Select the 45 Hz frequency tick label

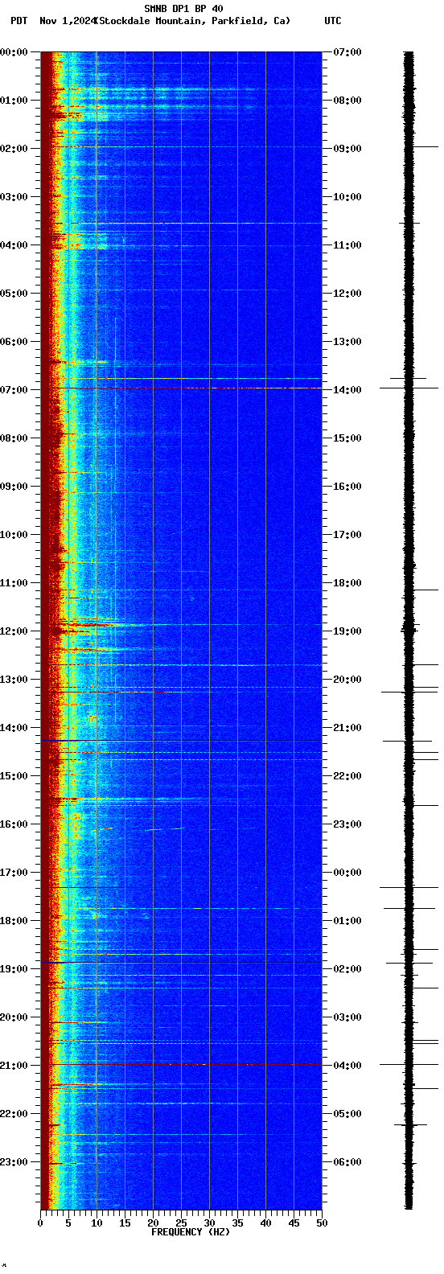click(294, 1223)
